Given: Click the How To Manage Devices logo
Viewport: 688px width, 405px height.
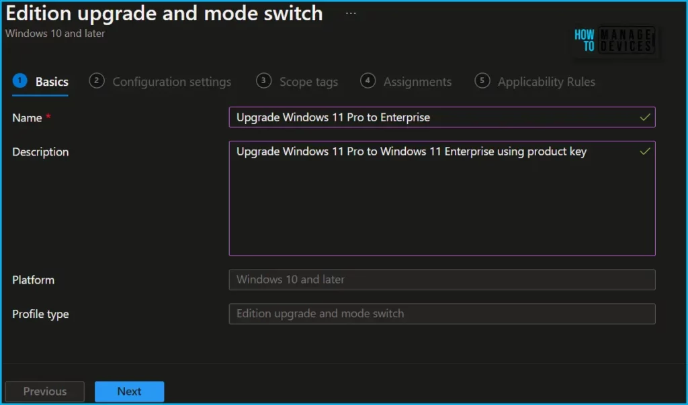Looking at the screenshot, I should tap(613, 41).
